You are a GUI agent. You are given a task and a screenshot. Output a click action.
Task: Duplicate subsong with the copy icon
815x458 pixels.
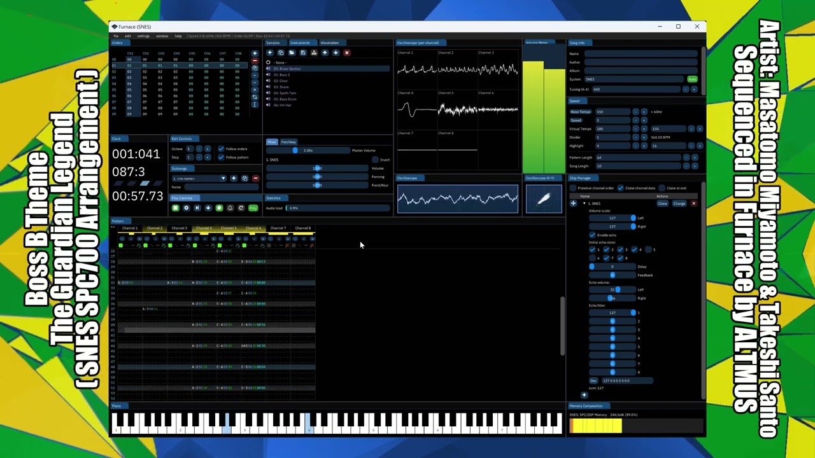click(244, 178)
